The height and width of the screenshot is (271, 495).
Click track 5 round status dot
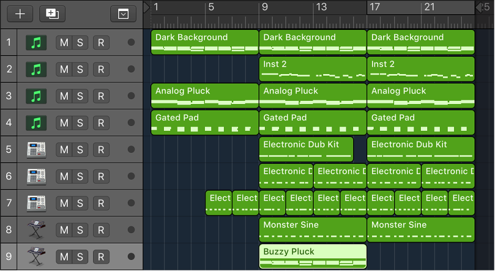[131, 150]
